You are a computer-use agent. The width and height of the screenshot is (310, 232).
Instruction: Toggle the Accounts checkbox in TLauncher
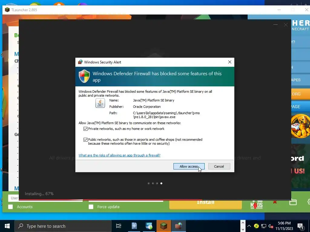click(x=11, y=207)
